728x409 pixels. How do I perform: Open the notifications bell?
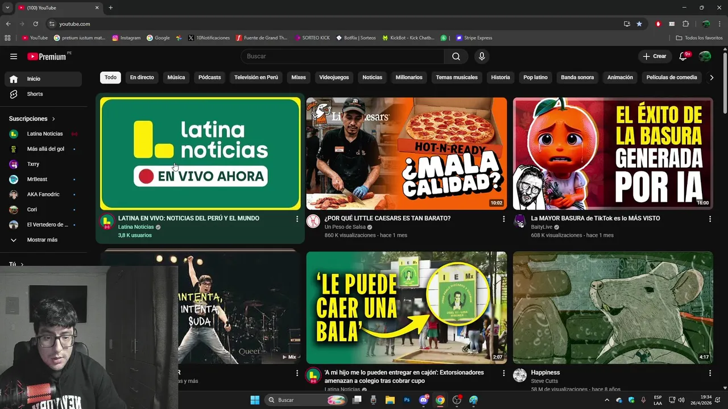pos(684,56)
